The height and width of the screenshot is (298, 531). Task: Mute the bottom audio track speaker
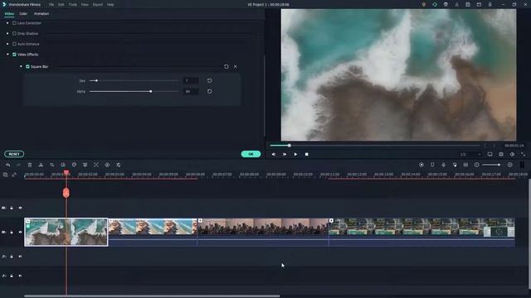point(20,276)
